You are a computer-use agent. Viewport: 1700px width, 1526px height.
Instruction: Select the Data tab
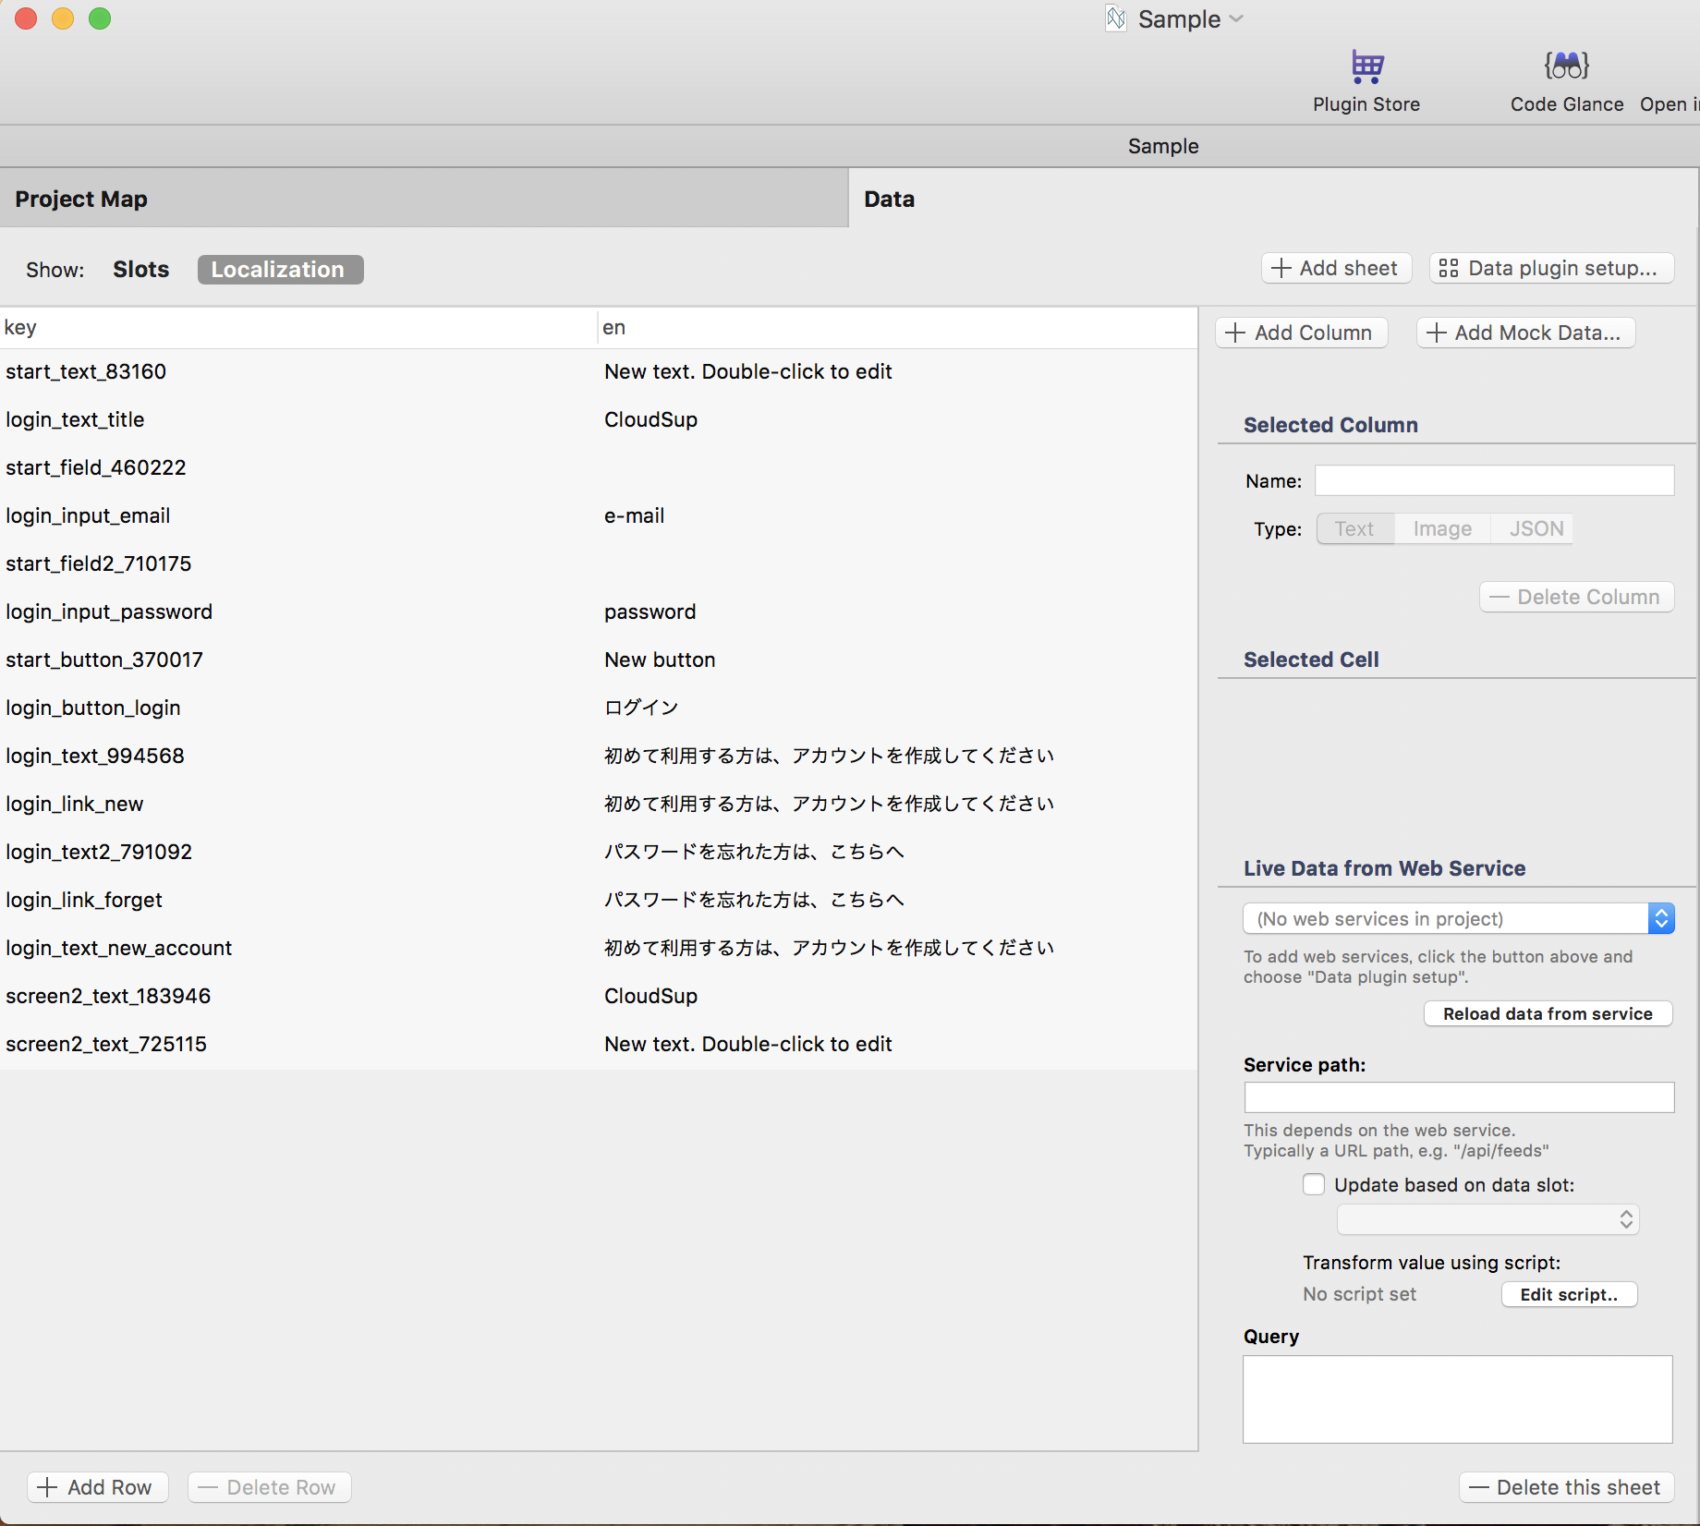coord(1273,199)
